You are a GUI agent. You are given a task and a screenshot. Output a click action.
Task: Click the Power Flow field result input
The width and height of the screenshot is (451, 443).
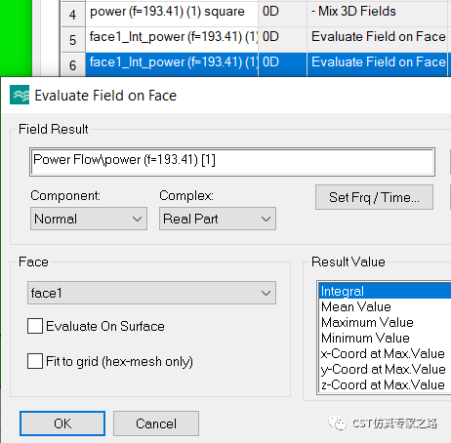pos(232,162)
